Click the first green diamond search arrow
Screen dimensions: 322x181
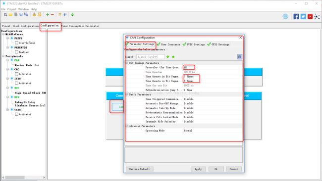coord(168,57)
